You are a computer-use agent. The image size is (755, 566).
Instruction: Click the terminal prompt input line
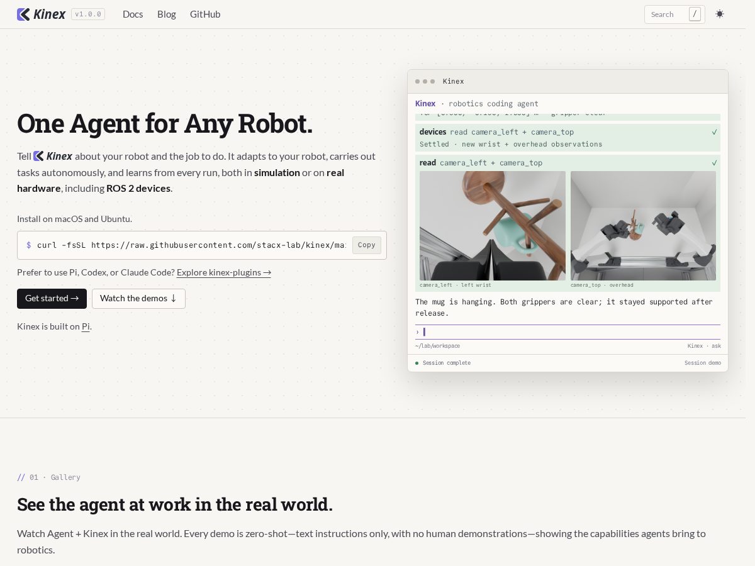point(568,332)
